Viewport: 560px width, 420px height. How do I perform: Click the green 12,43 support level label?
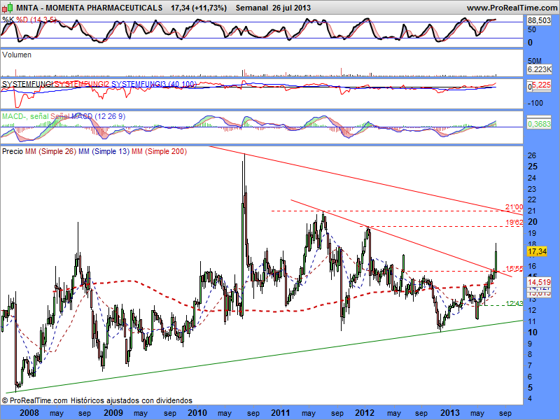click(x=514, y=302)
